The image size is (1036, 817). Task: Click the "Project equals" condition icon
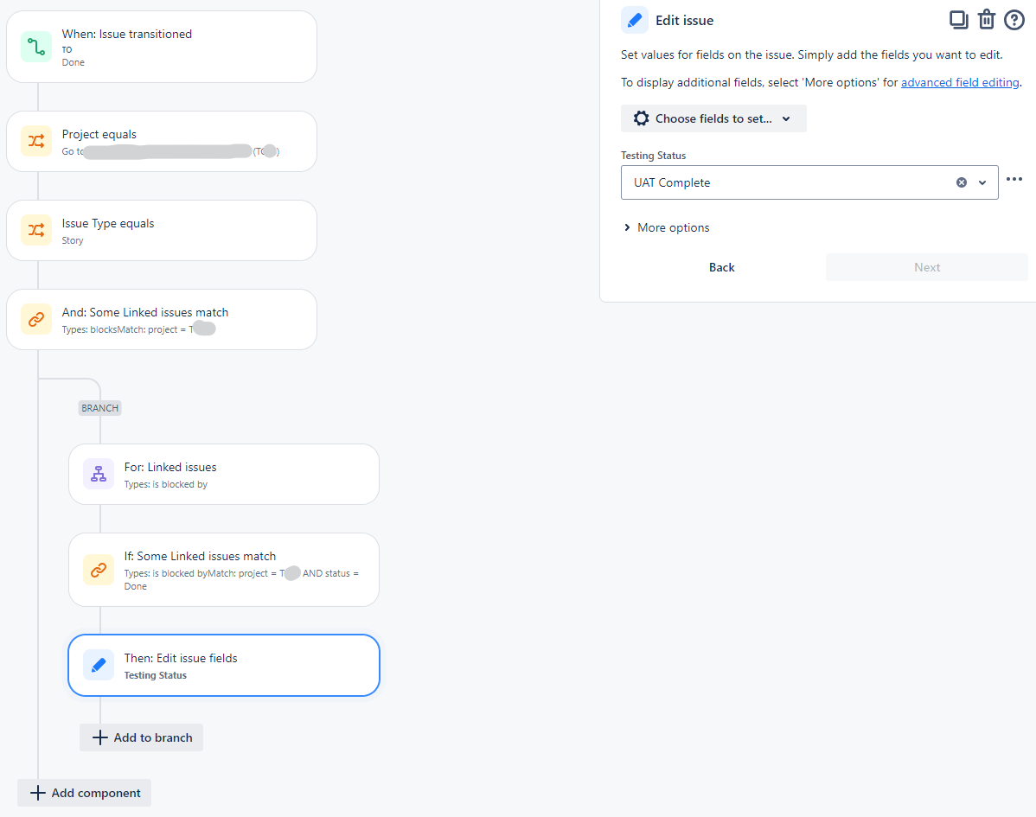[35, 141]
